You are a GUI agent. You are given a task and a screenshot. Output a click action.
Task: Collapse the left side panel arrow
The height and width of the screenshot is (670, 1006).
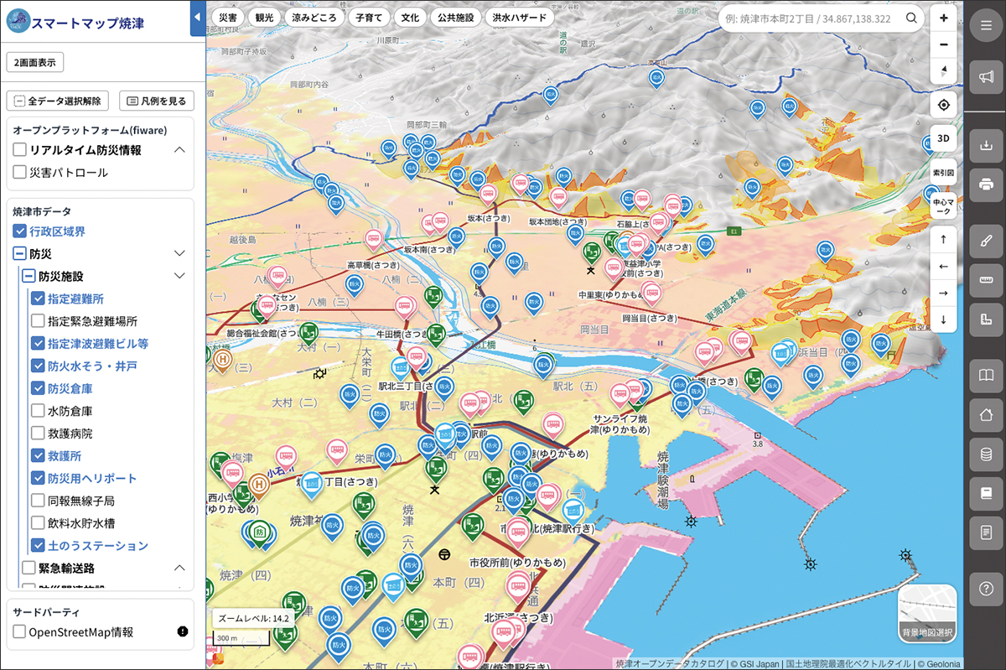[198, 18]
